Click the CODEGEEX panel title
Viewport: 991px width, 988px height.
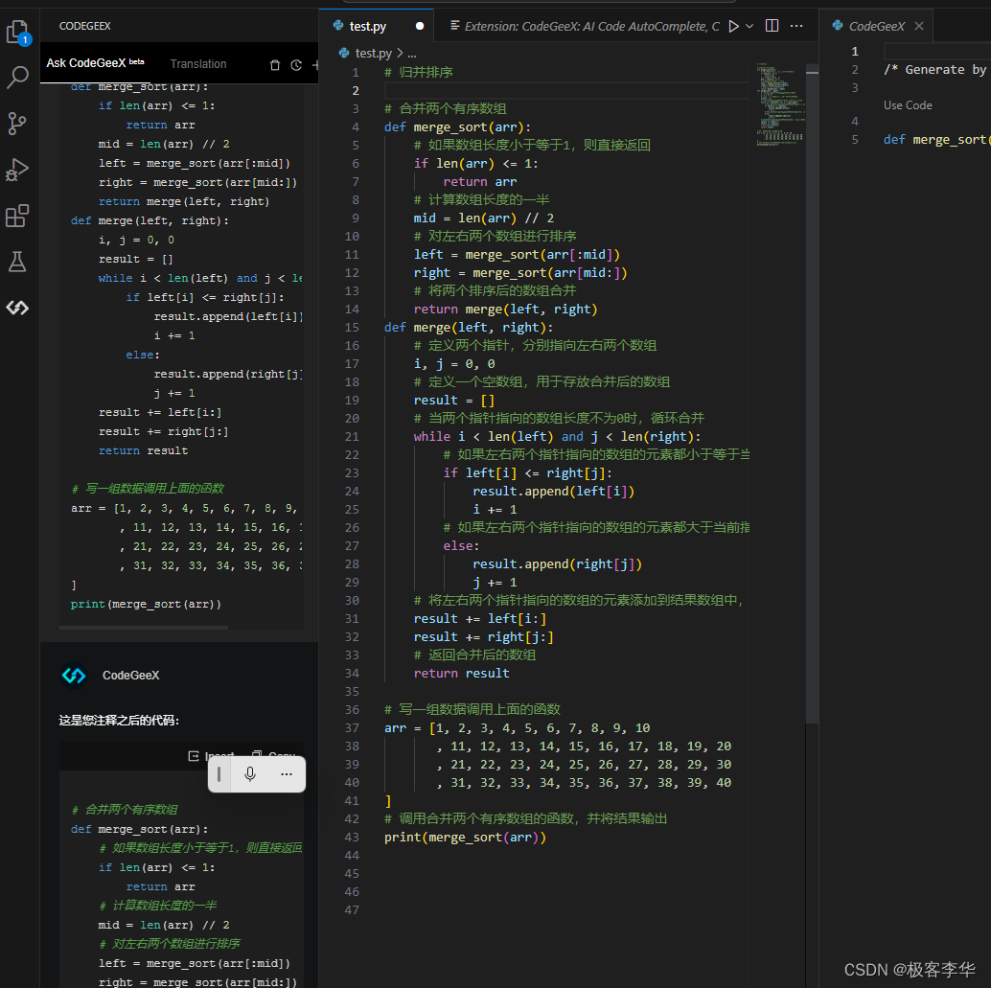(x=84, y=26)
